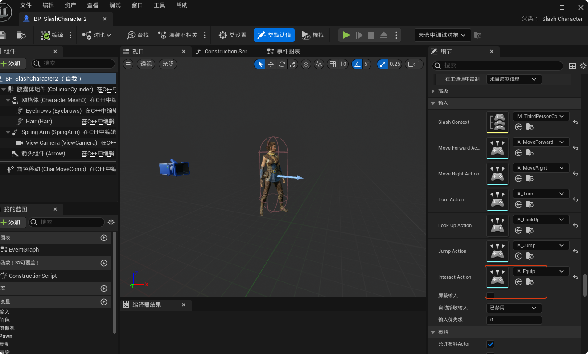
Task: Click the Input Priority (输入优先级) field
Action: [514, 320]
